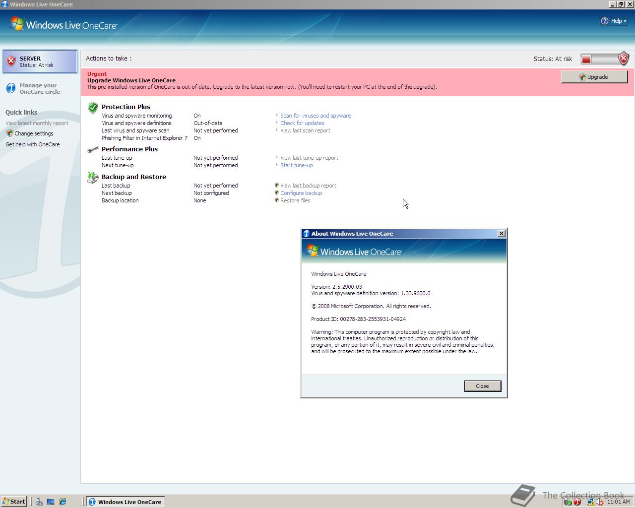The width and height of the screenshot is (635, 508).
Task: Click the green Protection Plus shield icon
Action: [92, 107]
